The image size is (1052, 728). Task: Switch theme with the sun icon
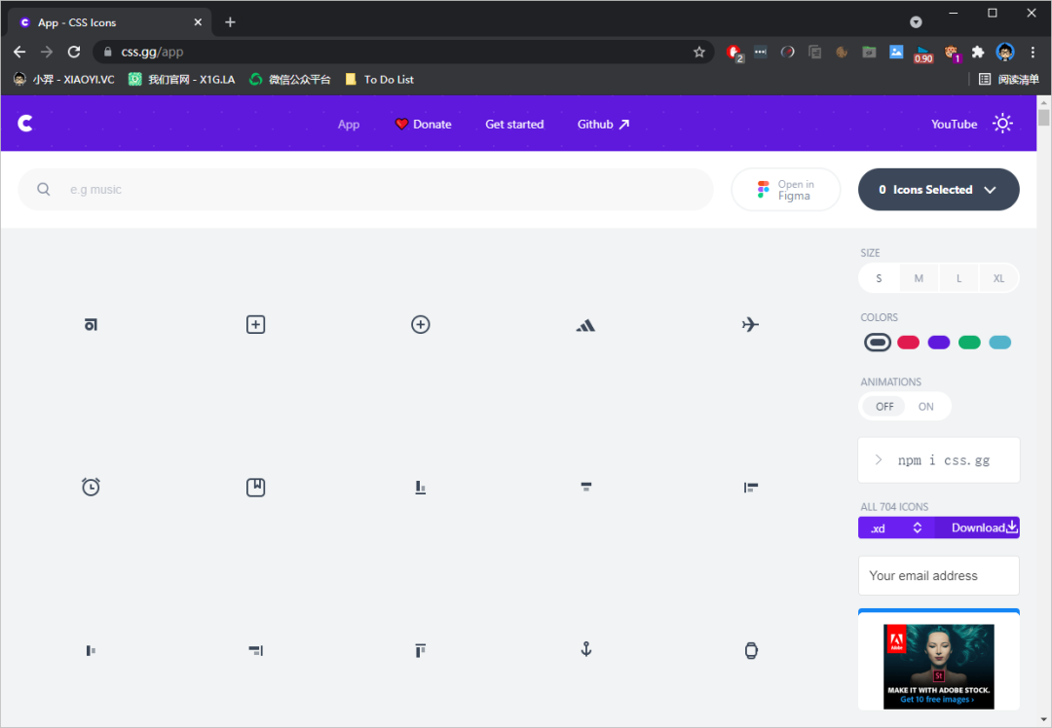point(1002,124)
